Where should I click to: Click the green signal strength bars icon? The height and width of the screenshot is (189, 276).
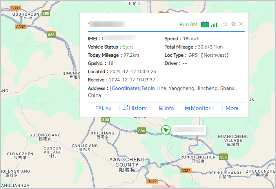214,25
